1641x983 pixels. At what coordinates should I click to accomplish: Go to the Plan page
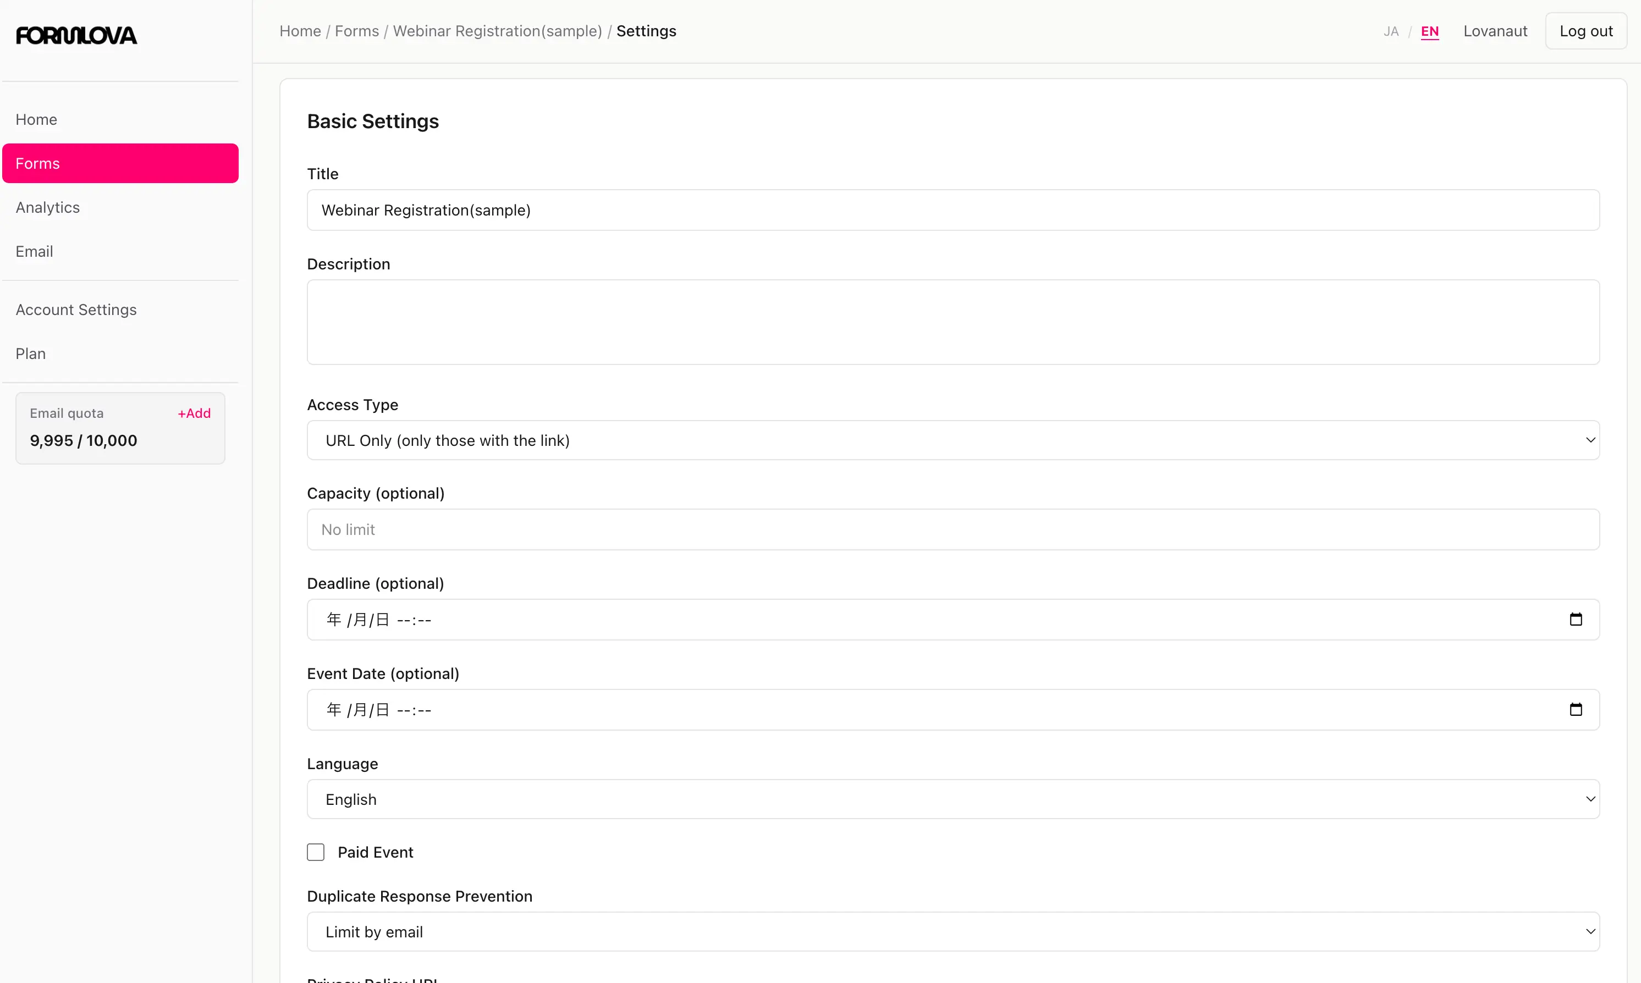point(30,353)
